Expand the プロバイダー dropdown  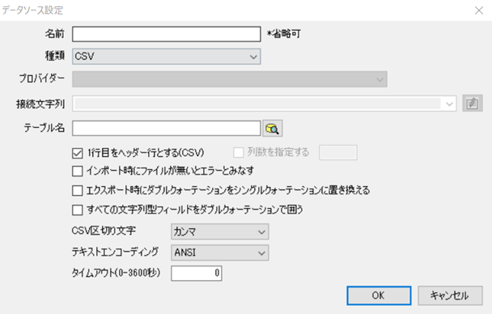[x=229, y=79]
